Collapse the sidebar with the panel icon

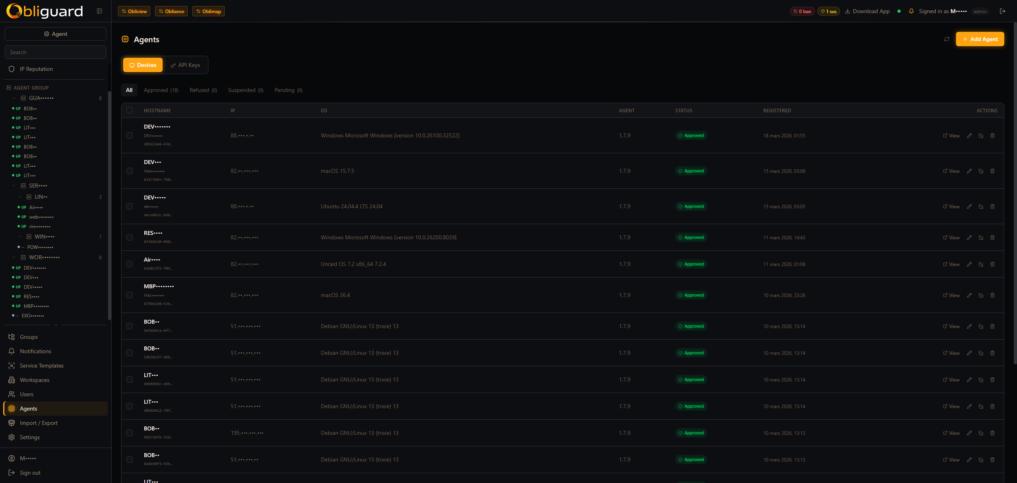[99, 11]
